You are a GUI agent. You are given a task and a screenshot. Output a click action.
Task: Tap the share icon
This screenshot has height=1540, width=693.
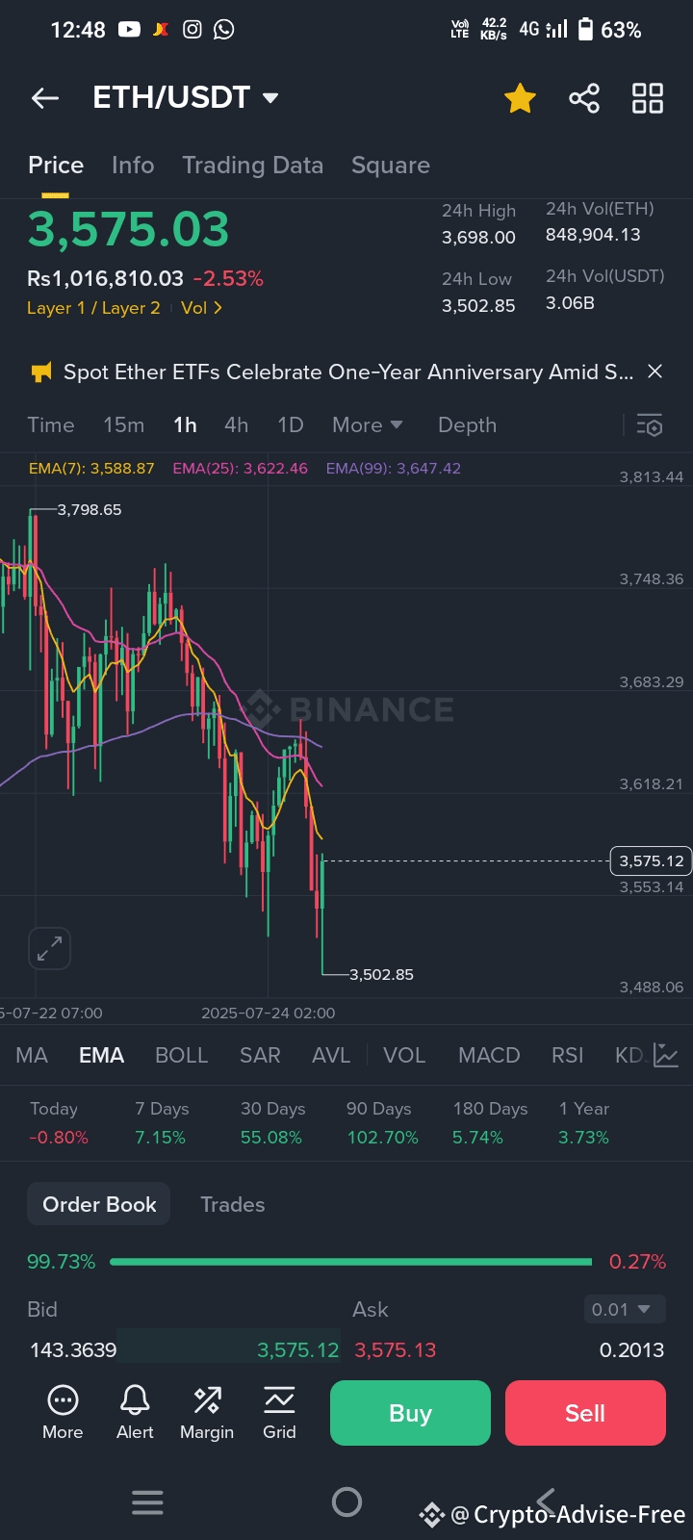[x=583, y=98]
